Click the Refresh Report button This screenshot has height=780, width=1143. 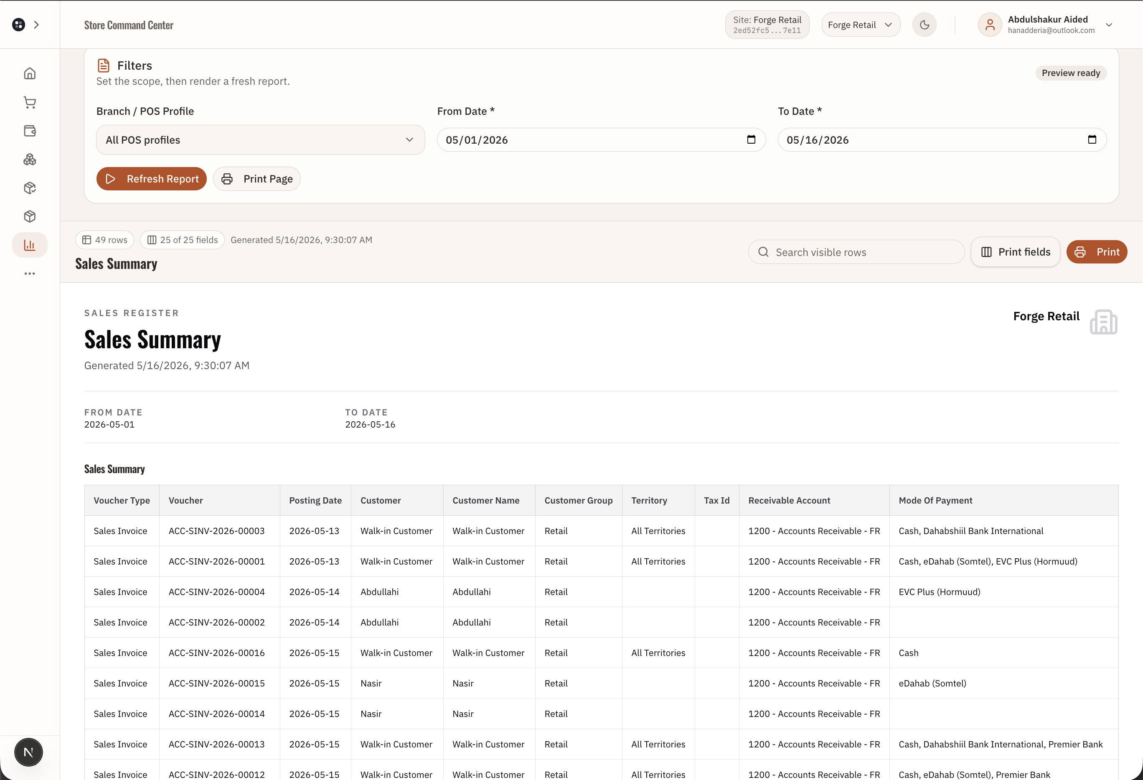coord(152,179)
